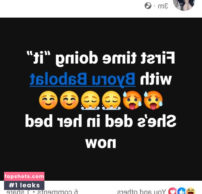Open the 3m post timestamp

163,6
